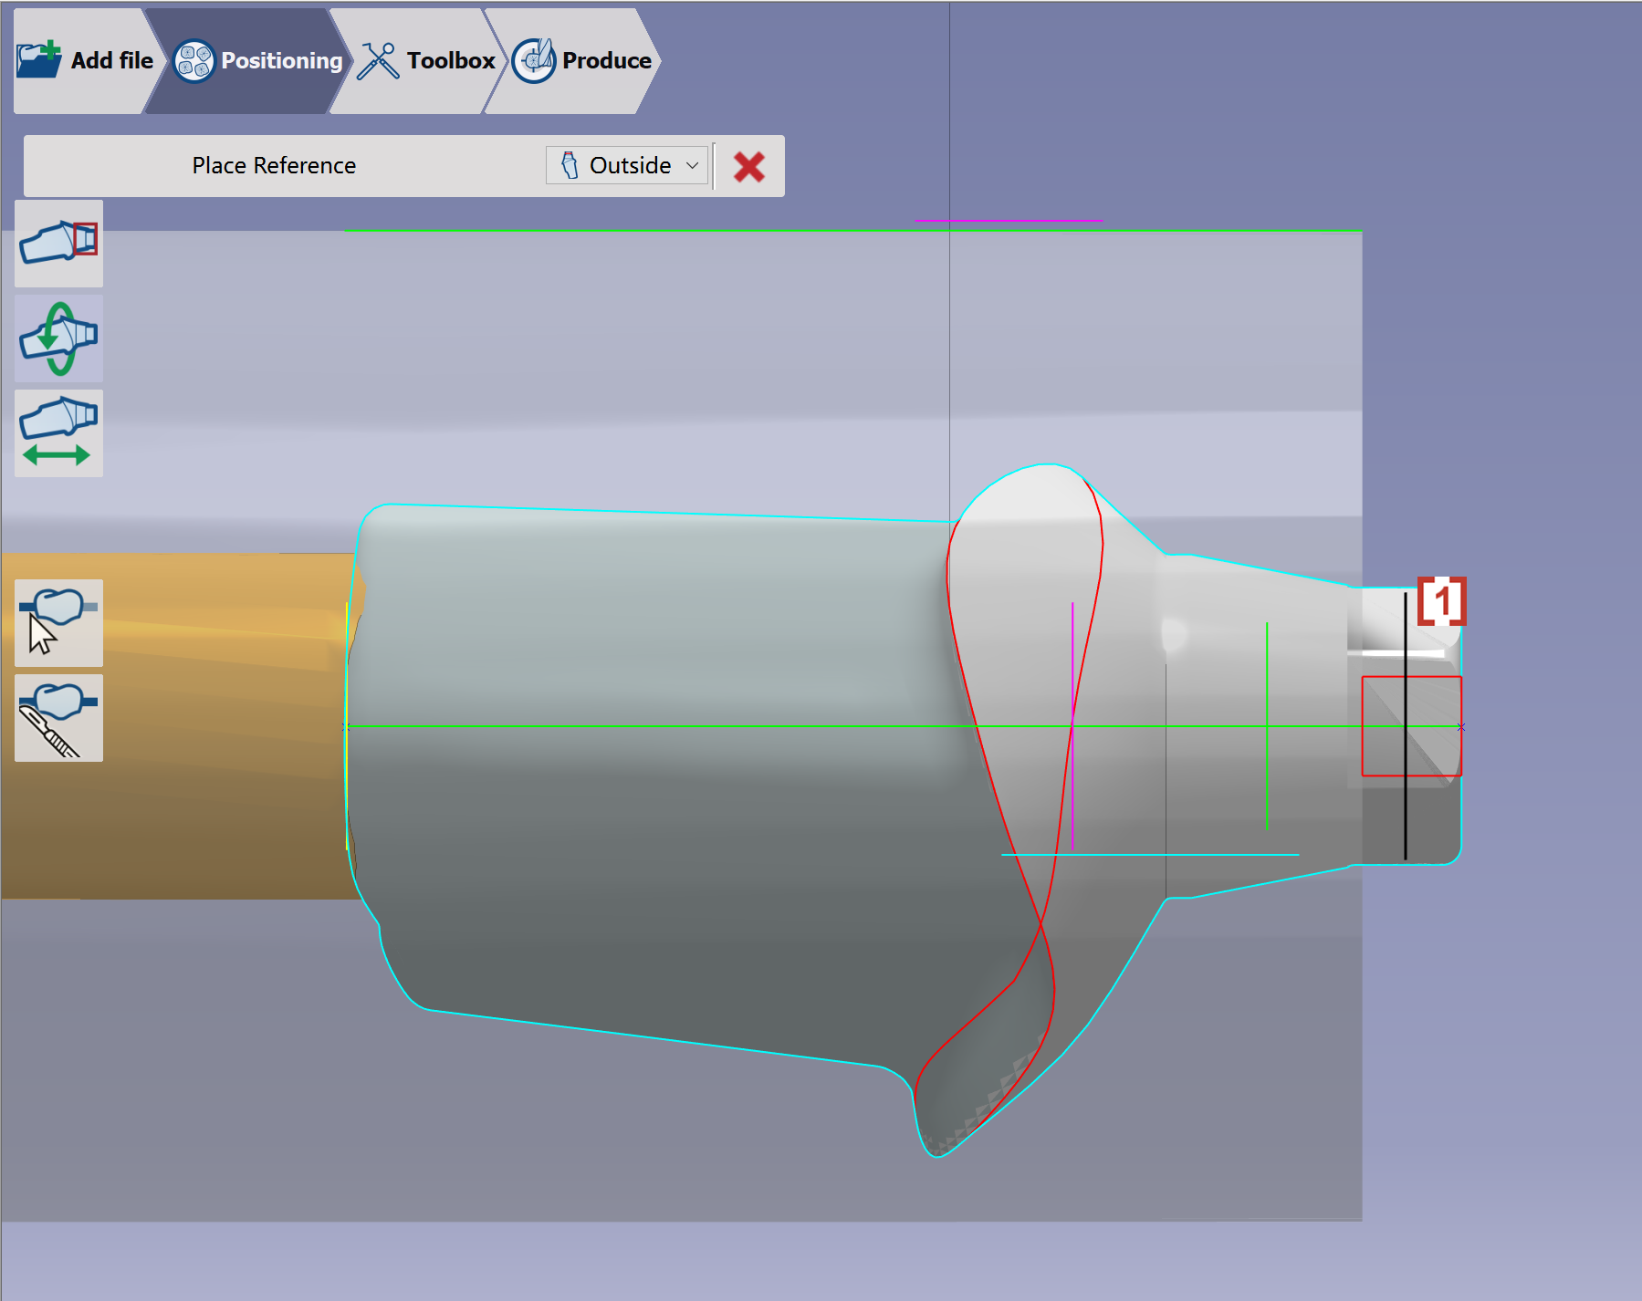Cancel Place Reference with red X

click(749, 166)
